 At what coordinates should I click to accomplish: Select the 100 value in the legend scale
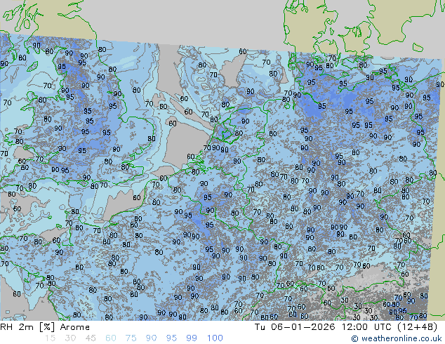[x=215, y=338]
